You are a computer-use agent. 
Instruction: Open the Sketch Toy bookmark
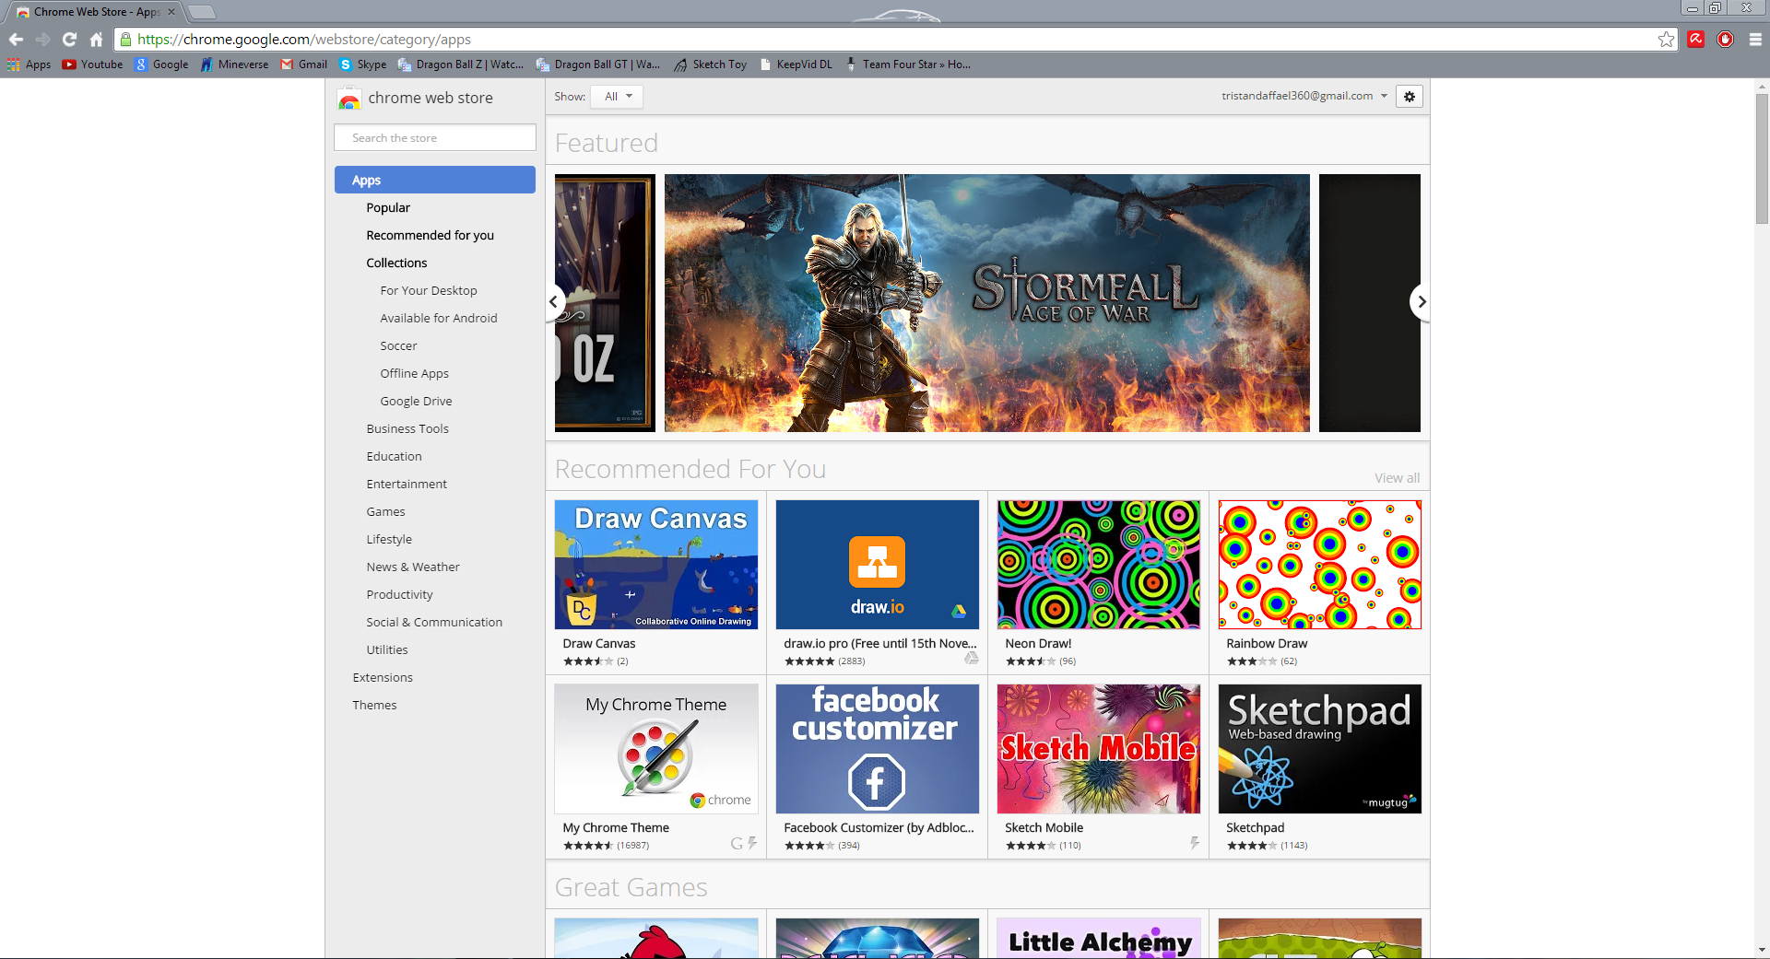coord(710,64)
